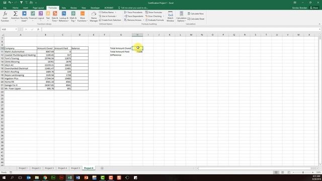Click the Tell me what you want search box

point(133,8)
